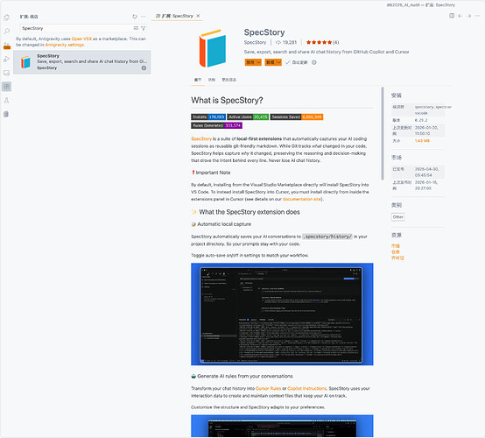Screen dimensions: 485x438
Task: Refresh the extensions list
Action: (135, 17)
